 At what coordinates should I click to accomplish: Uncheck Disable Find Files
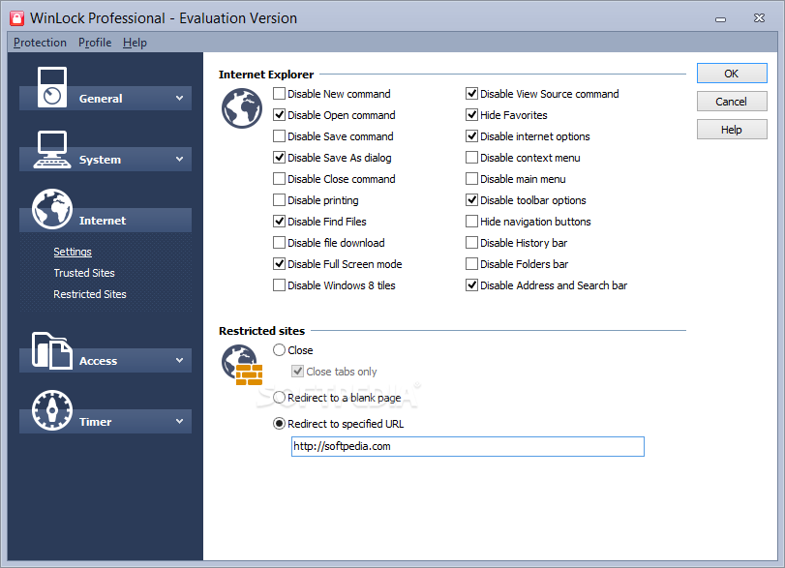280,222
